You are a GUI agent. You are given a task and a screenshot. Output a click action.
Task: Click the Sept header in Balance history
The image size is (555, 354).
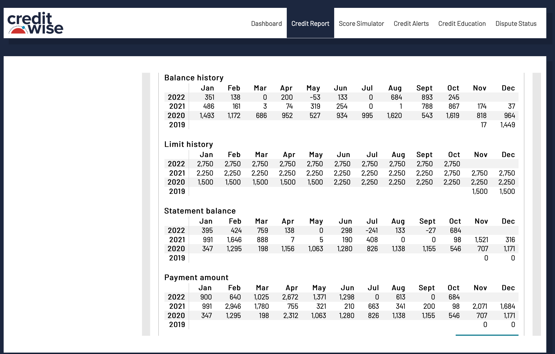tap(424, 88)
